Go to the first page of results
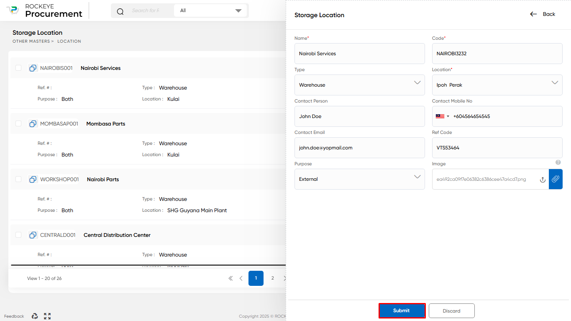 click(x=230, y=278)
